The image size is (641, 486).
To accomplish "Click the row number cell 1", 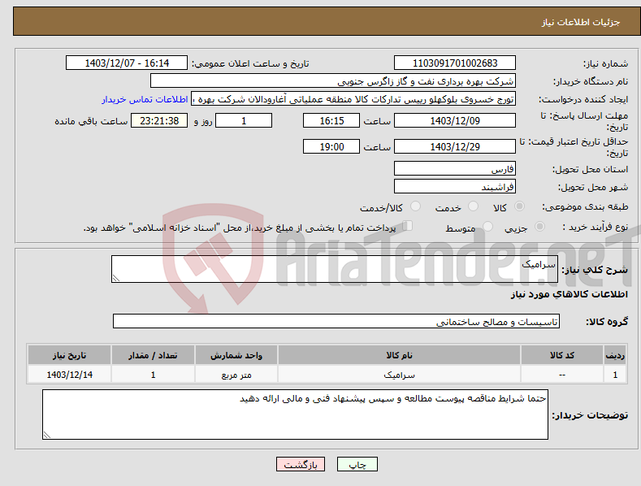I will (x=615, y=375).
